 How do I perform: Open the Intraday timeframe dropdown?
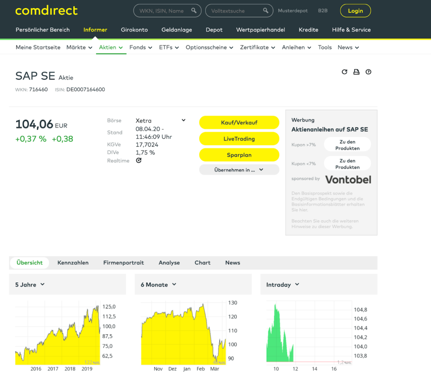pos(283,285)
